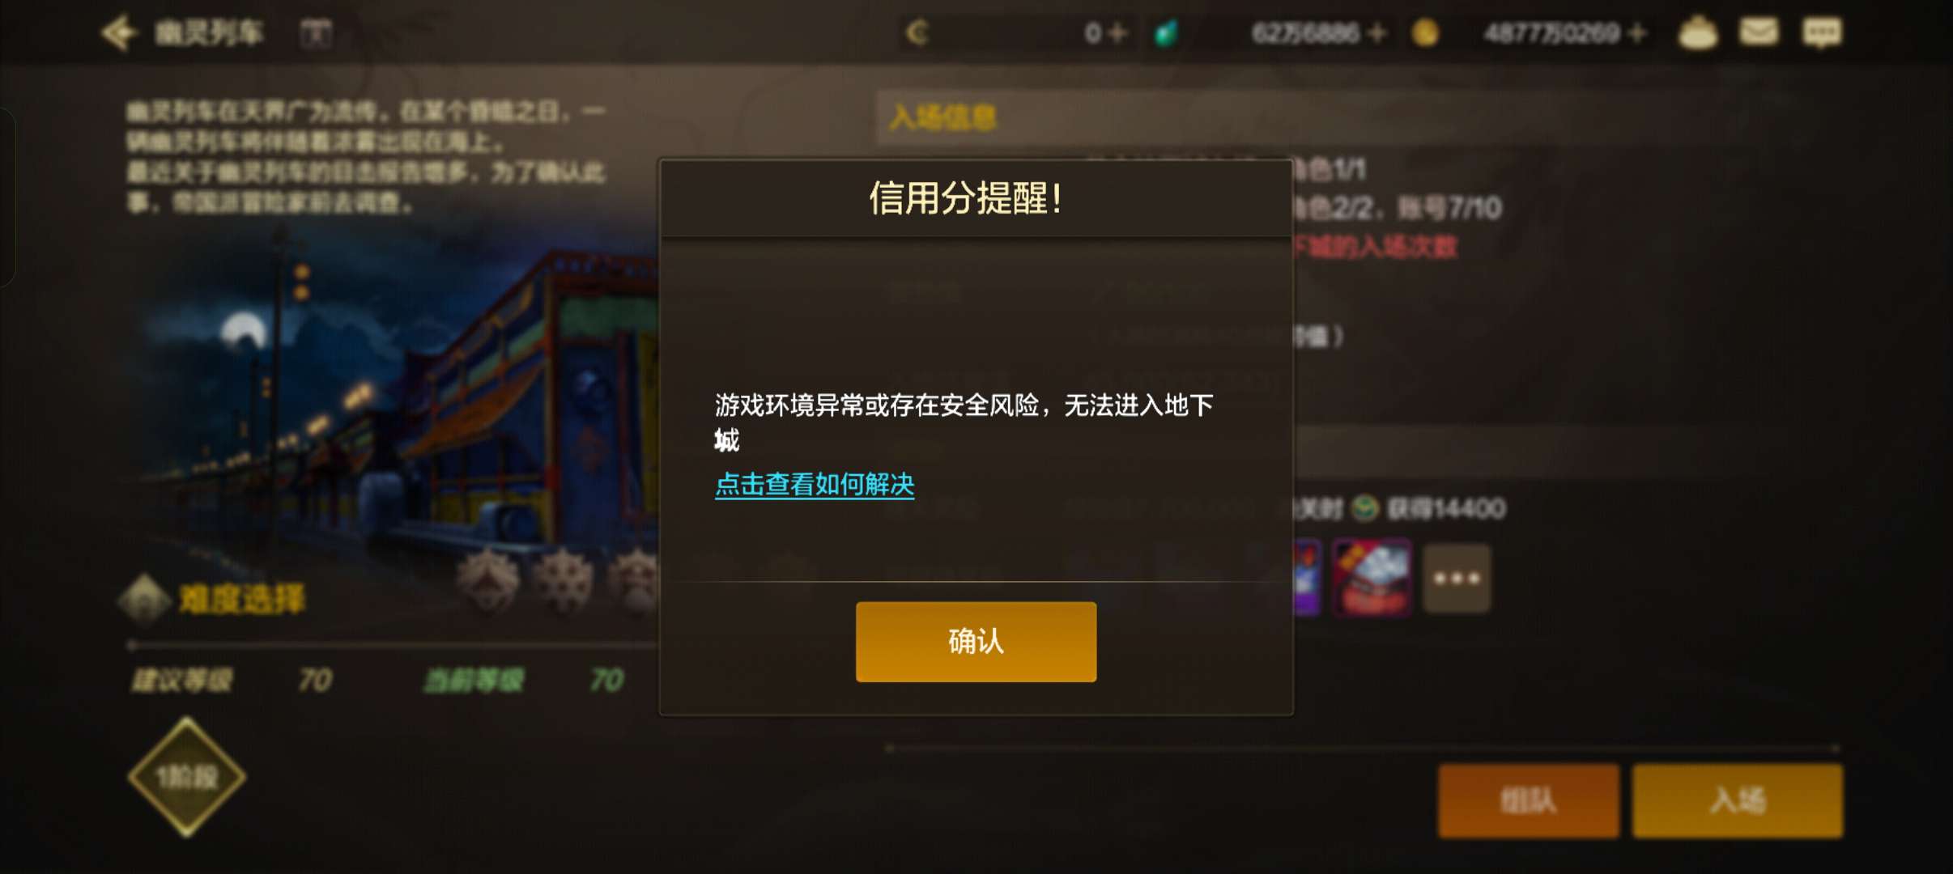Screen dimensions: 1953x874
Task: Open the 点击查看如何解决 link
Action: [815, 484]
